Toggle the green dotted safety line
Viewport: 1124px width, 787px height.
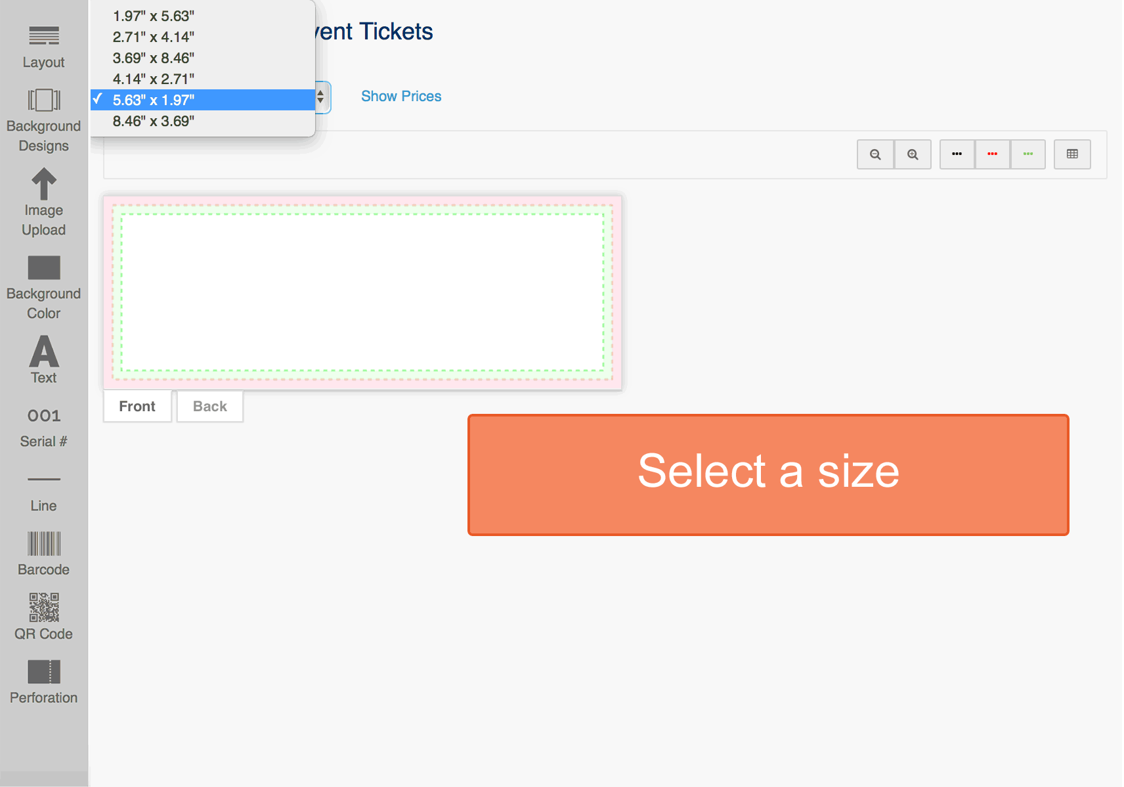(1028, 154)
